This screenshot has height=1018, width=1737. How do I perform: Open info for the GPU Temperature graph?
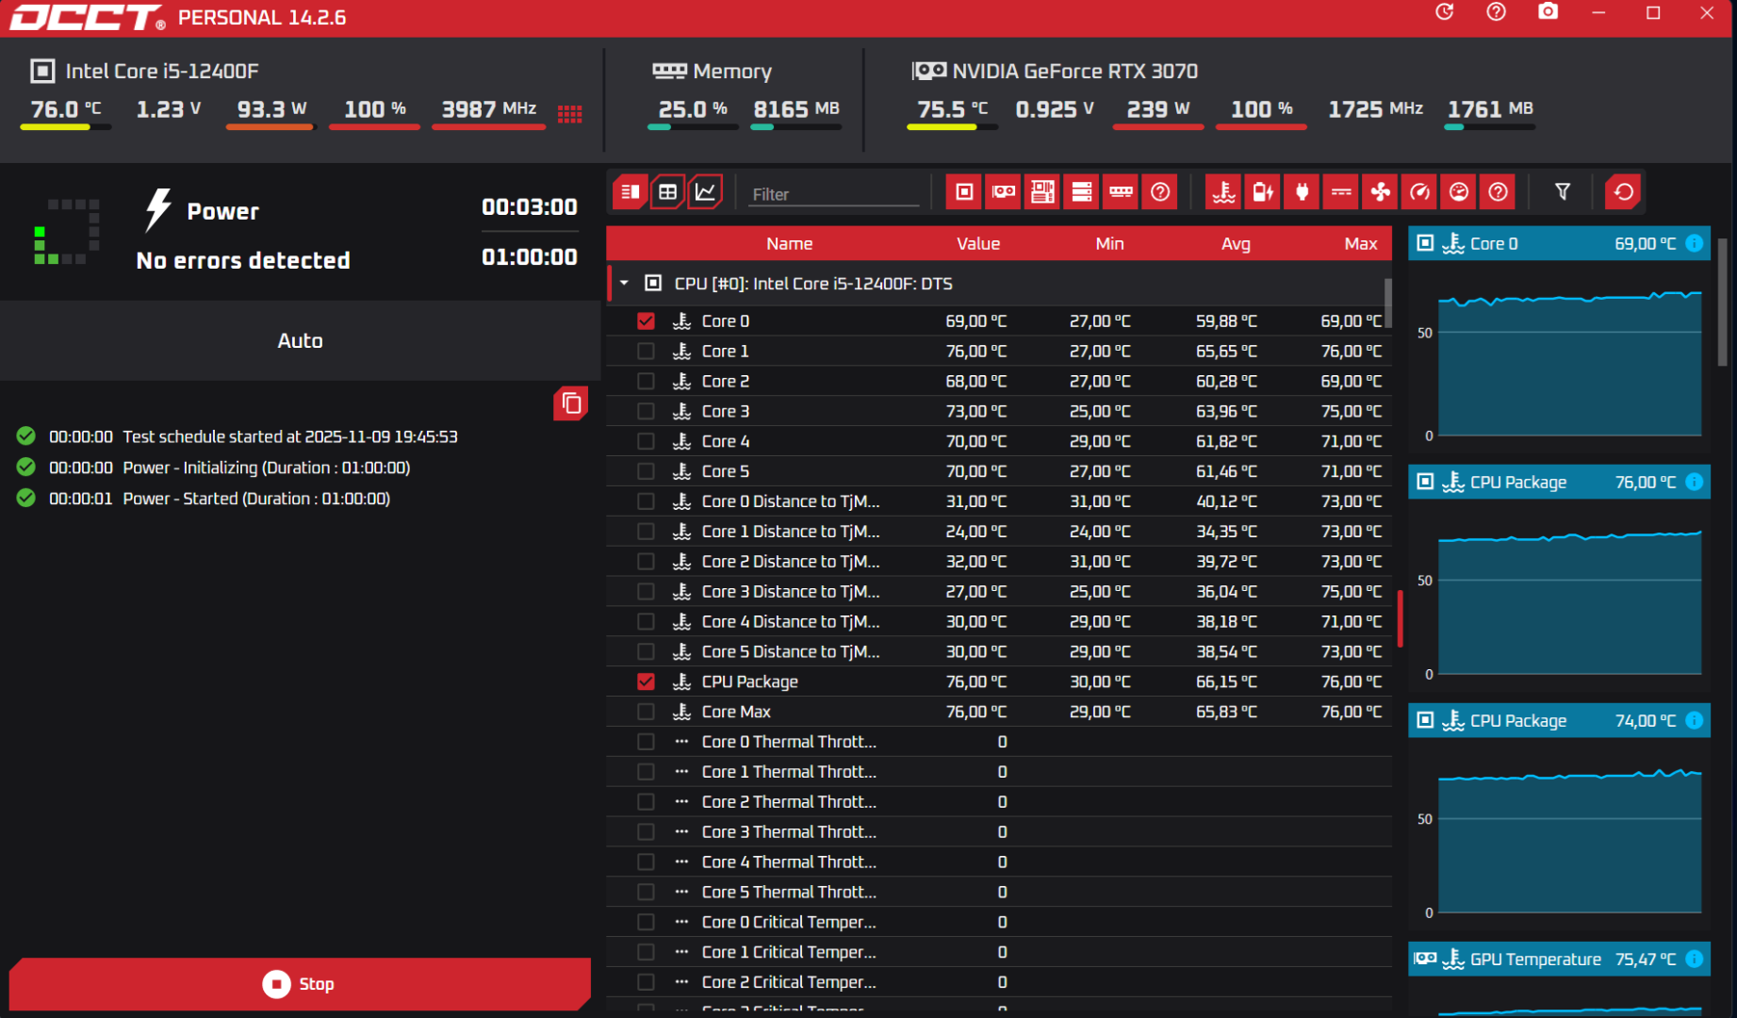pyautogui.click(x=1694, y=959)
